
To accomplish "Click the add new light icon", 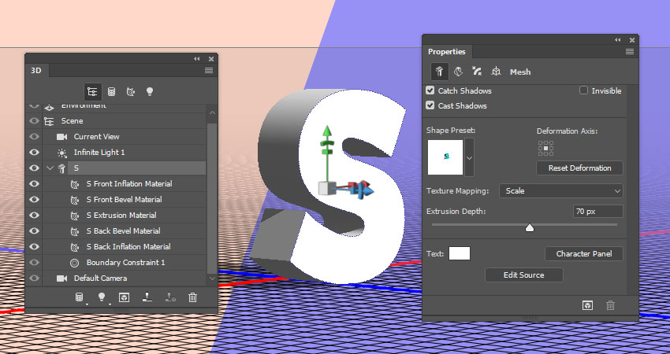I will point(101,297).
